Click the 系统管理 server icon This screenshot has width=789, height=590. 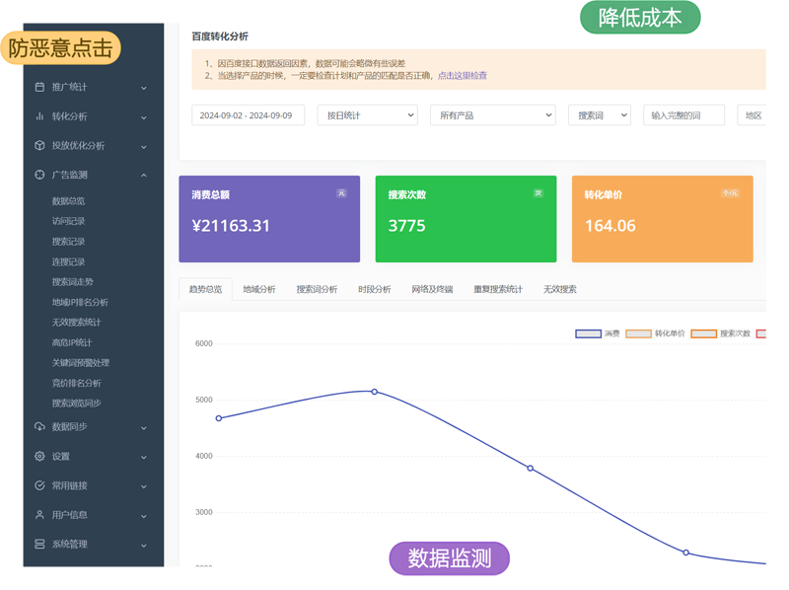39,544
